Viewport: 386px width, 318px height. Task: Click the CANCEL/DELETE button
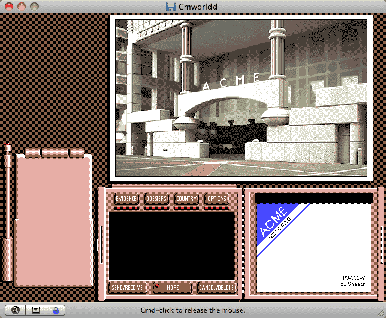(217, 287)
